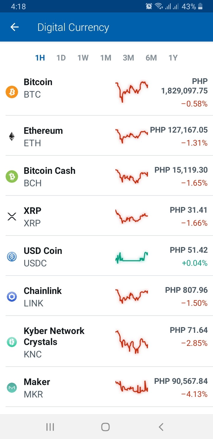
Task: Open Ethereum price PHP 127,167.05
Action: tap(179, 130)
